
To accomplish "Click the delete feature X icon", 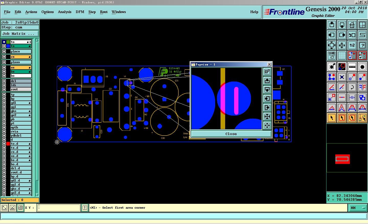I will coord(342,77).
